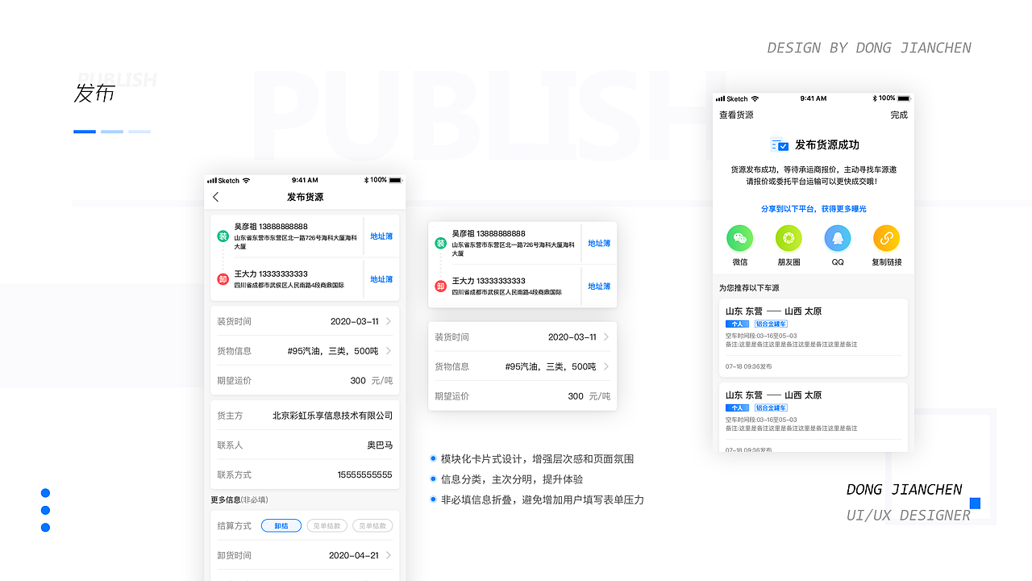Tap 吴彦祖 13888888888 sender in left phone
1032x581 pixels.
271,227
